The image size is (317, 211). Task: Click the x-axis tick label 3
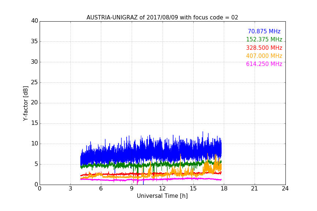point(70,189)
